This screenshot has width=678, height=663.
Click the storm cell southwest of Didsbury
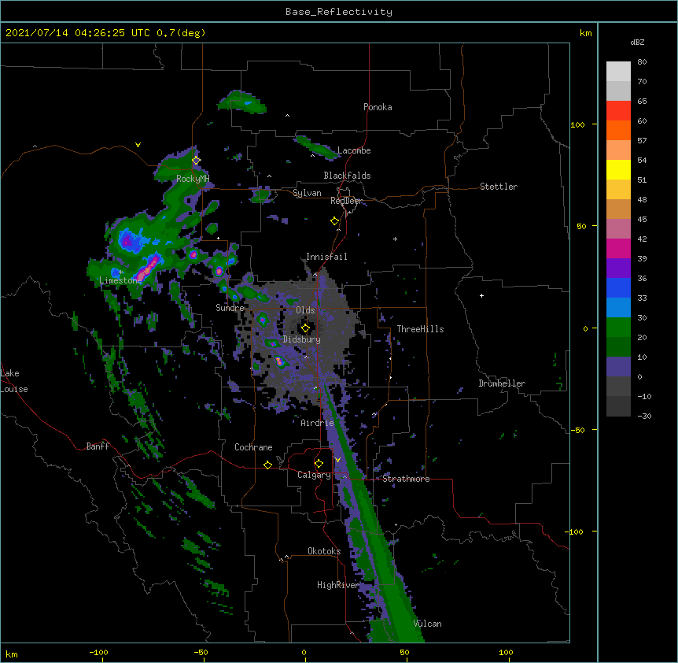(x=280, y=361)
